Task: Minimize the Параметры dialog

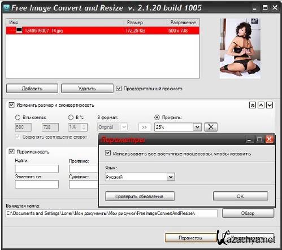Action: click(249, 139)
